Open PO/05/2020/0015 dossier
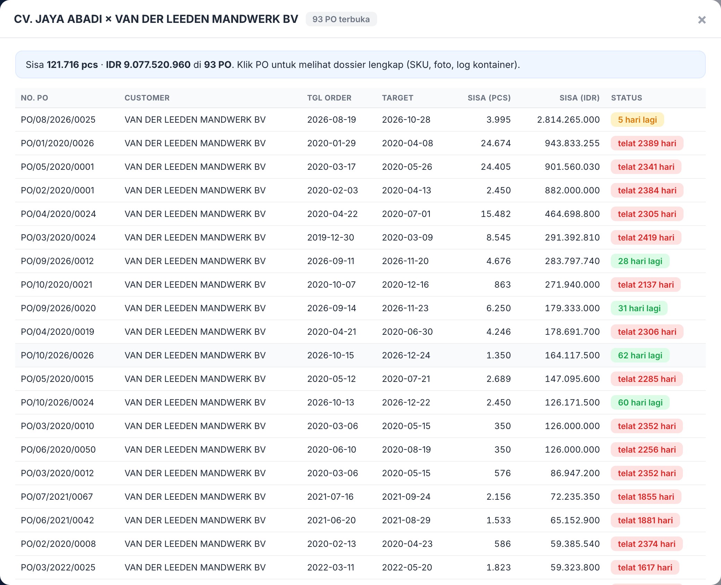 tap(360, 379)
